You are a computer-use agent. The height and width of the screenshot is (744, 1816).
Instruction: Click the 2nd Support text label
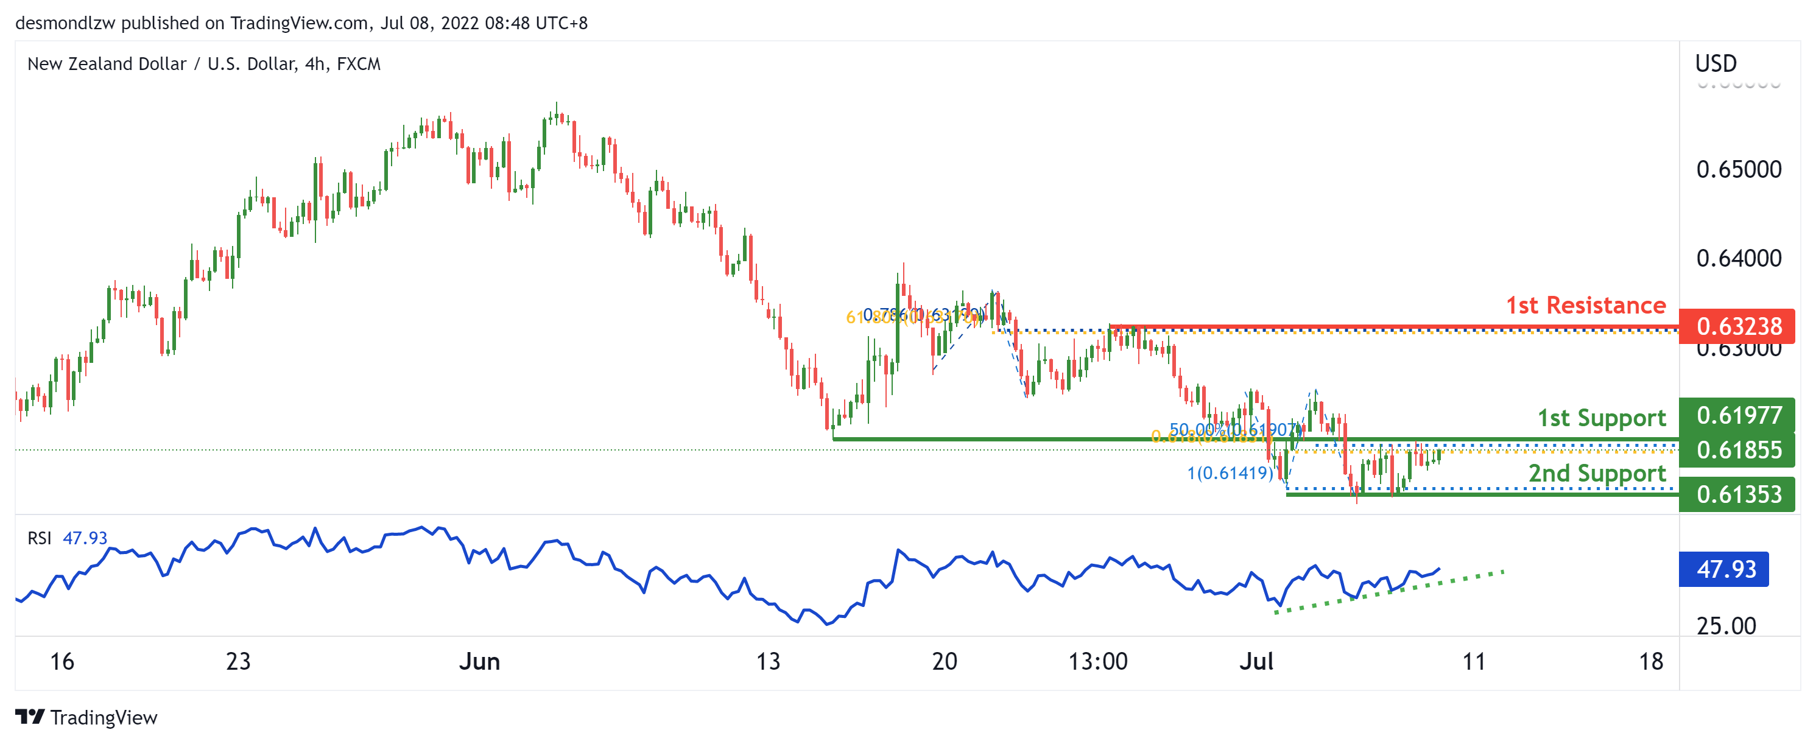click(1597, 474)
